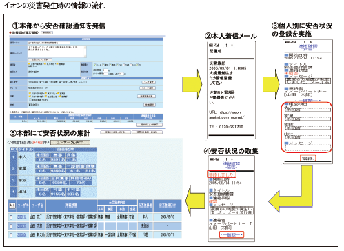Click the red-outlined 登録 button on phone
The height and width of the screenshot is (251, 344).
coord(307,158)
